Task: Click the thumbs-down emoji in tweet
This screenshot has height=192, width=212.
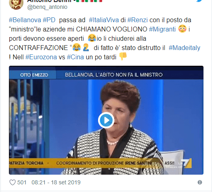Action: click(x=123, y=56)
